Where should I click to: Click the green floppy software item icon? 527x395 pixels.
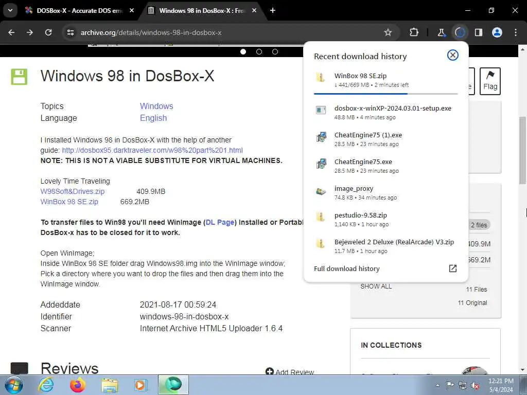tap(19, 77)
